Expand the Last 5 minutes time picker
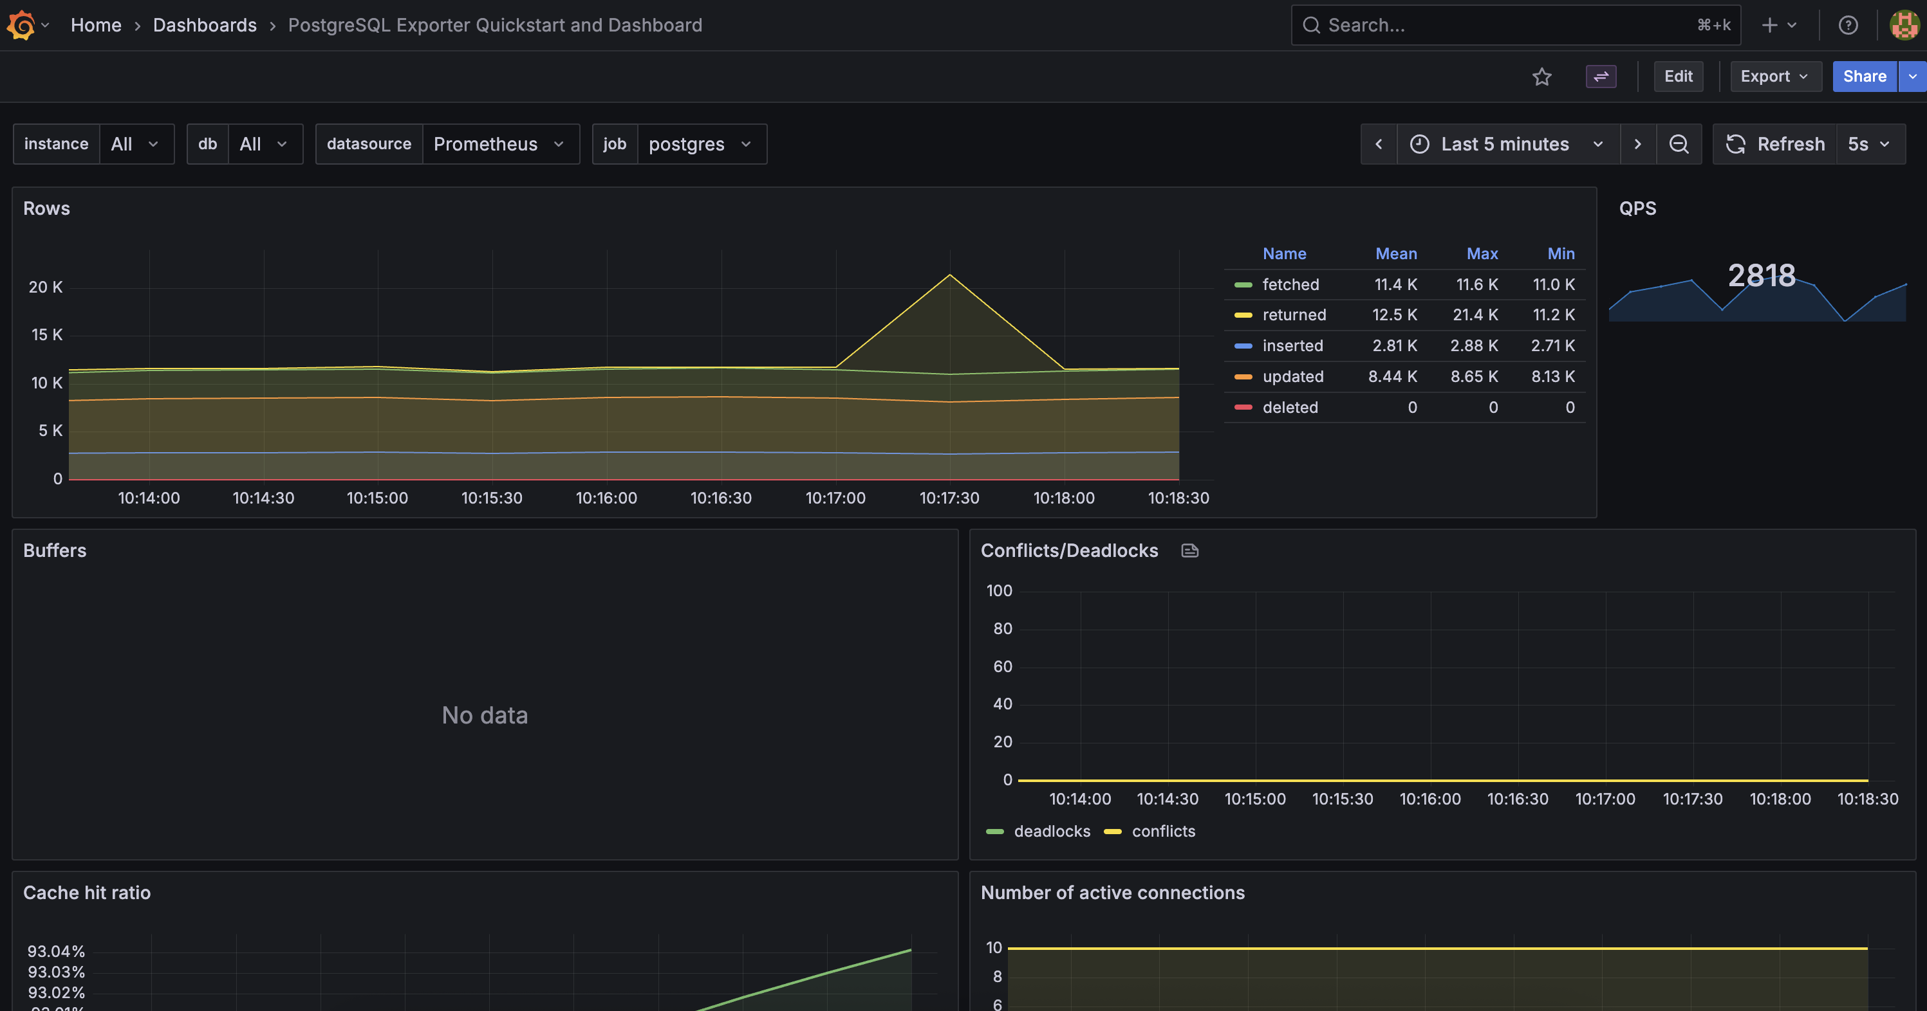Screen dimensions: 1927x1011 point(1505,143)
